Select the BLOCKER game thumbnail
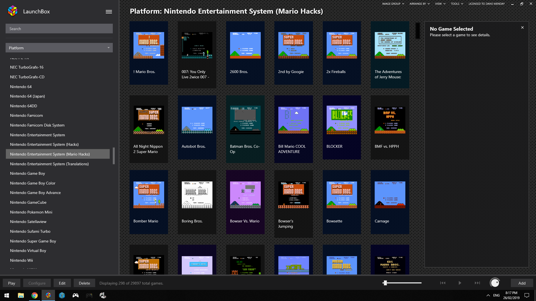The width and height of the screenshot is (536, 301). coord(342,120)
